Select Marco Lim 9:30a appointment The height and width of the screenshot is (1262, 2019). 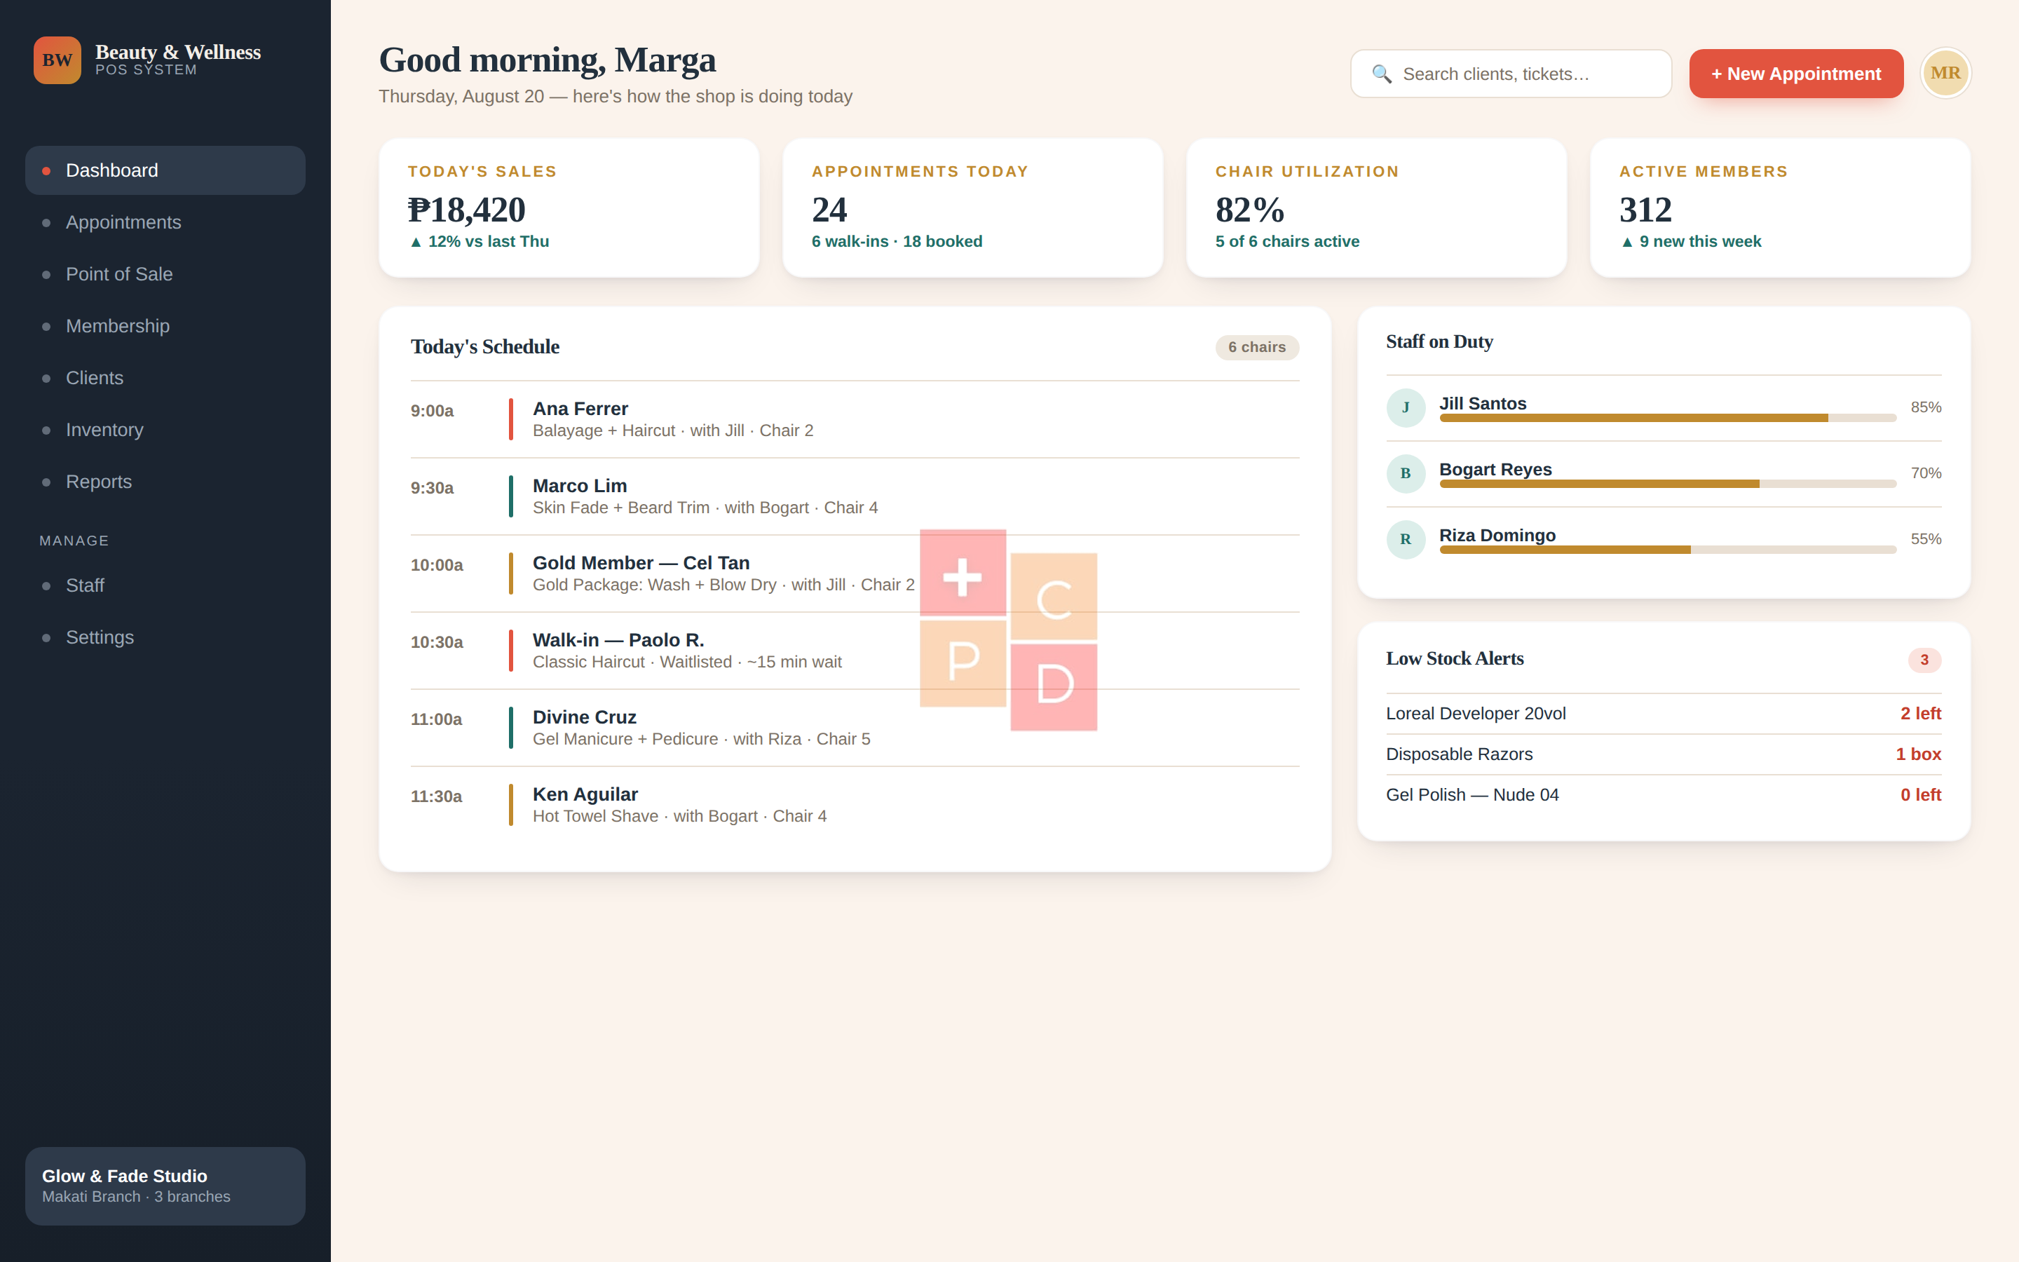tap(855, 496)
